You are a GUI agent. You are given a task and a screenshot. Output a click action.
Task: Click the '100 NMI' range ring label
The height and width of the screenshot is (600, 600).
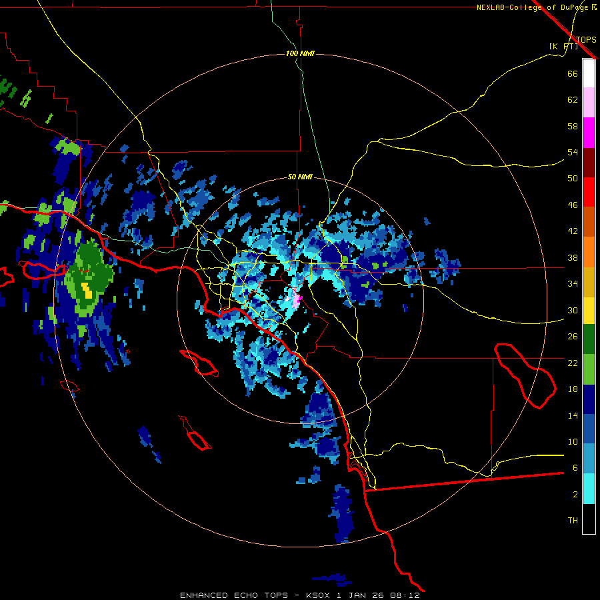click(x=300, y=53)
